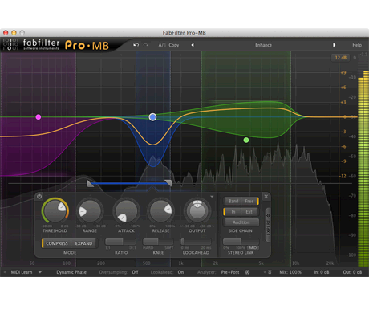The image size is (369, 334).
Task: Open the MIDI Learn dropdown arrow
Action: pyautogui.click(x=40, y=272)
